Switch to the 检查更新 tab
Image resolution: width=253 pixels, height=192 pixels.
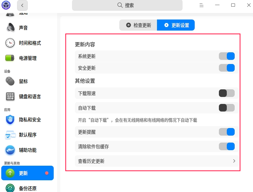138,25
